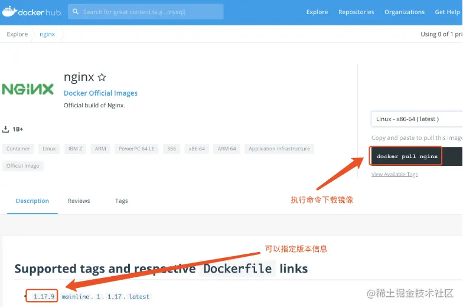Open Organizations in the top navigation
The width and height of the screenshot is (463, 308).
[404, 12]
